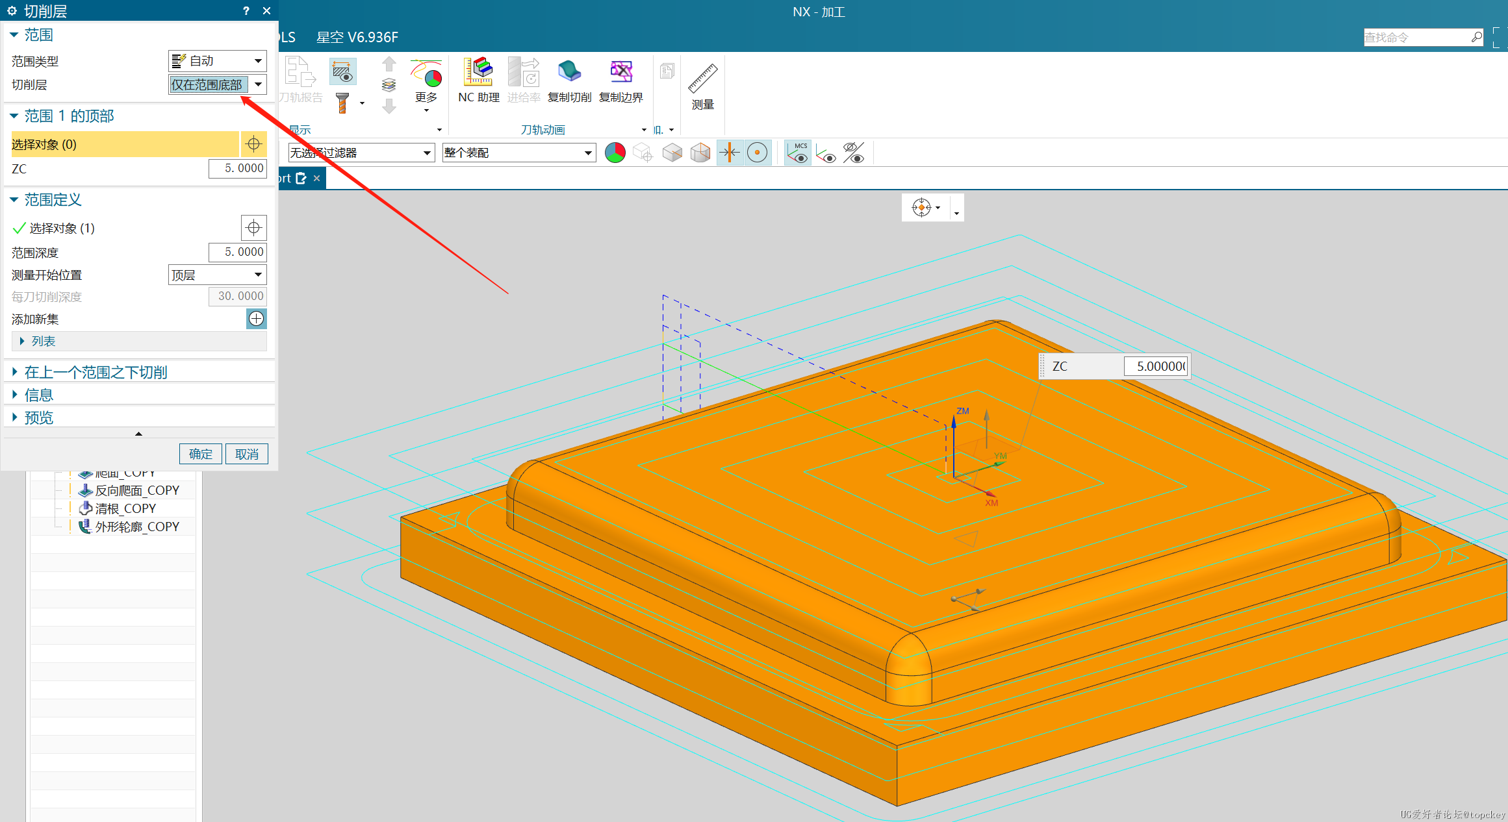This screenshot has width=1508, height=822.
Task: Click the 取消 cancel button
Action: coord(246,454)
